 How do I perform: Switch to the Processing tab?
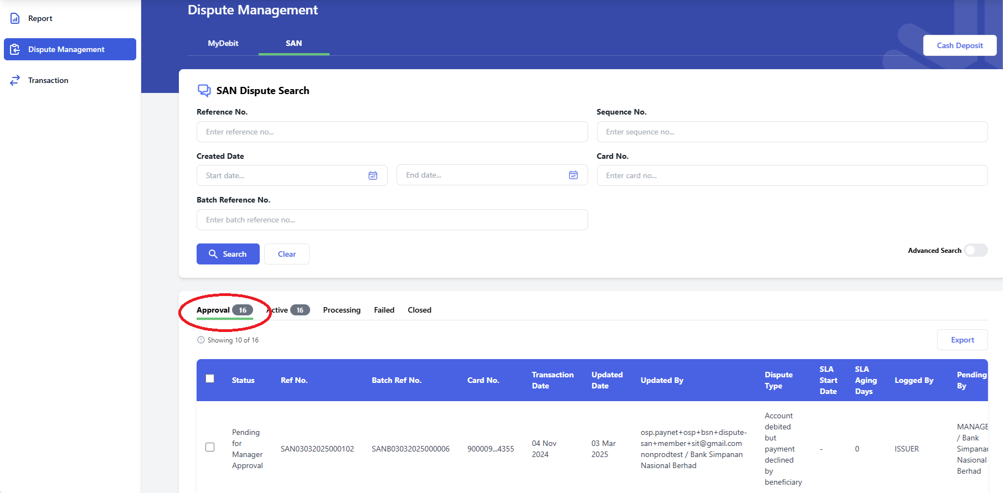point(342,310)
